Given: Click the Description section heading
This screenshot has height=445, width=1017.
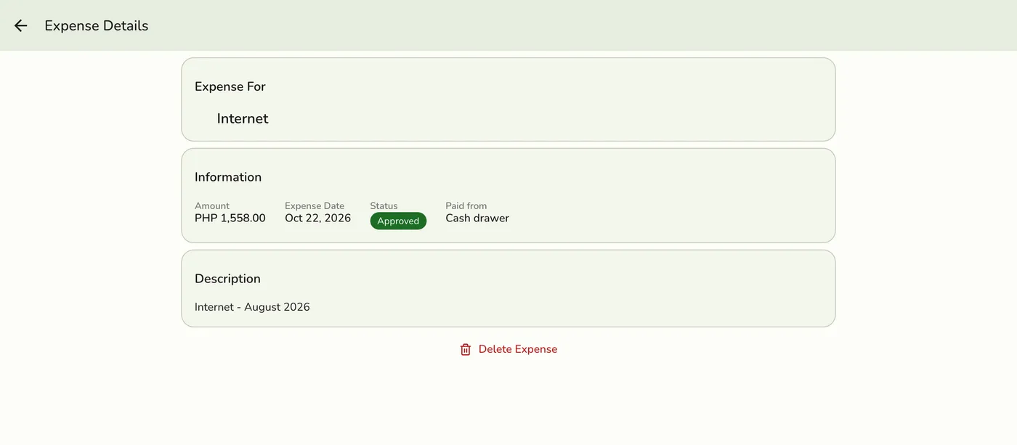Looking at the screenshot, I should tap(227, 279).
